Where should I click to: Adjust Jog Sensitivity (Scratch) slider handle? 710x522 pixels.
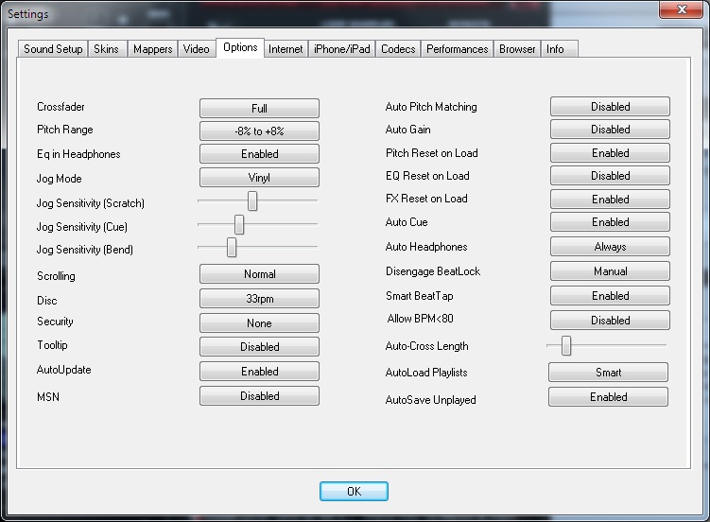252,200
